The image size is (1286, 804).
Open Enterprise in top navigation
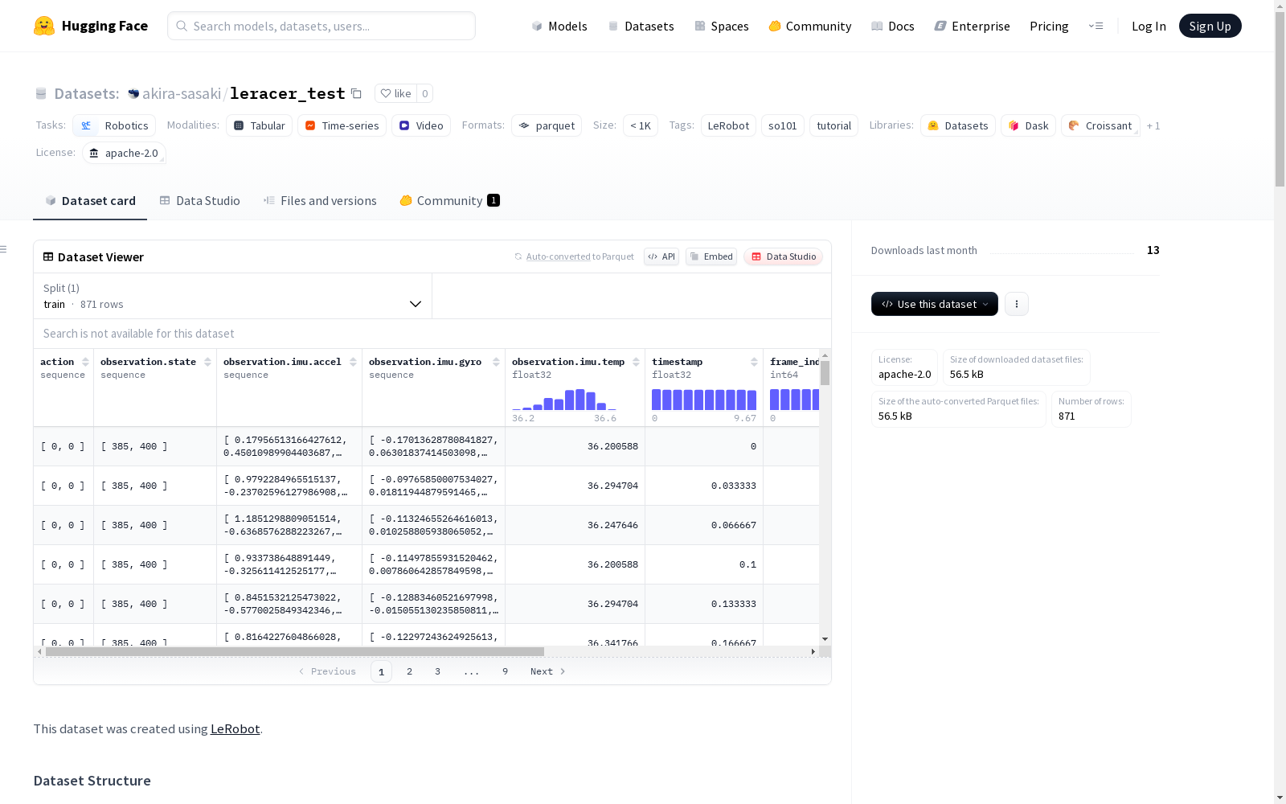tap(973, 26)
